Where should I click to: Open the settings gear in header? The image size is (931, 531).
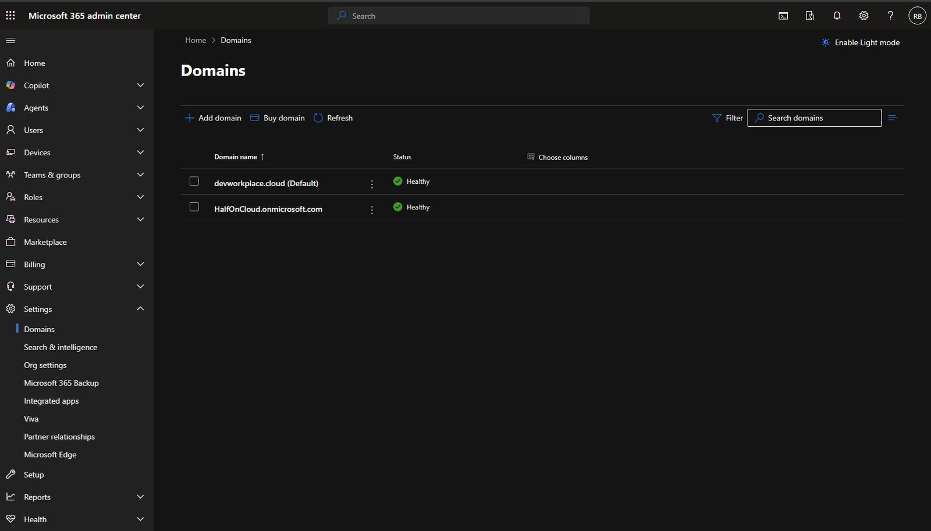(x=864, y=16)
